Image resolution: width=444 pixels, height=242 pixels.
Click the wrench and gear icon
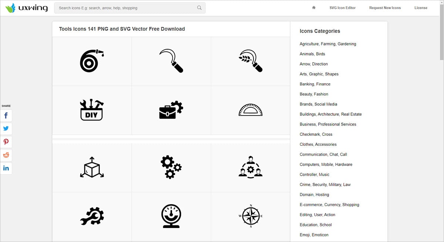92,216
